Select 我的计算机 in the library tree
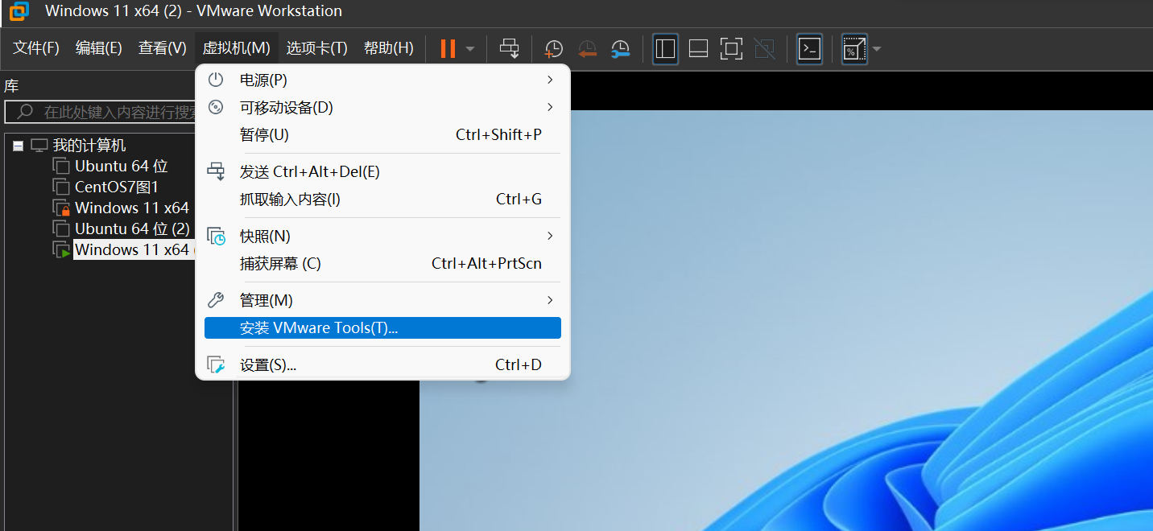The image size is (1153, 531). (89, 146)
